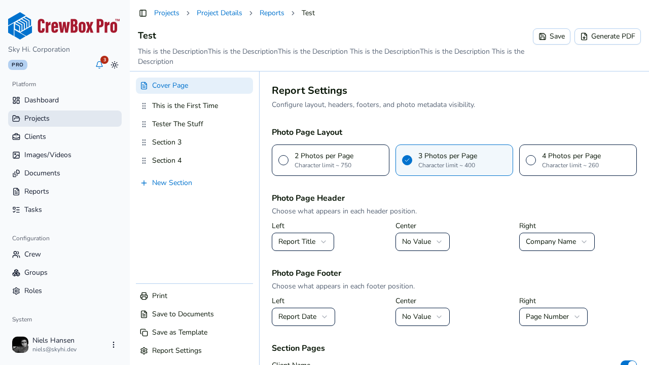Viewport: 649px width, 365px height.
Task: Click the Tasks checklist icon
Action: tap(16, 210)
